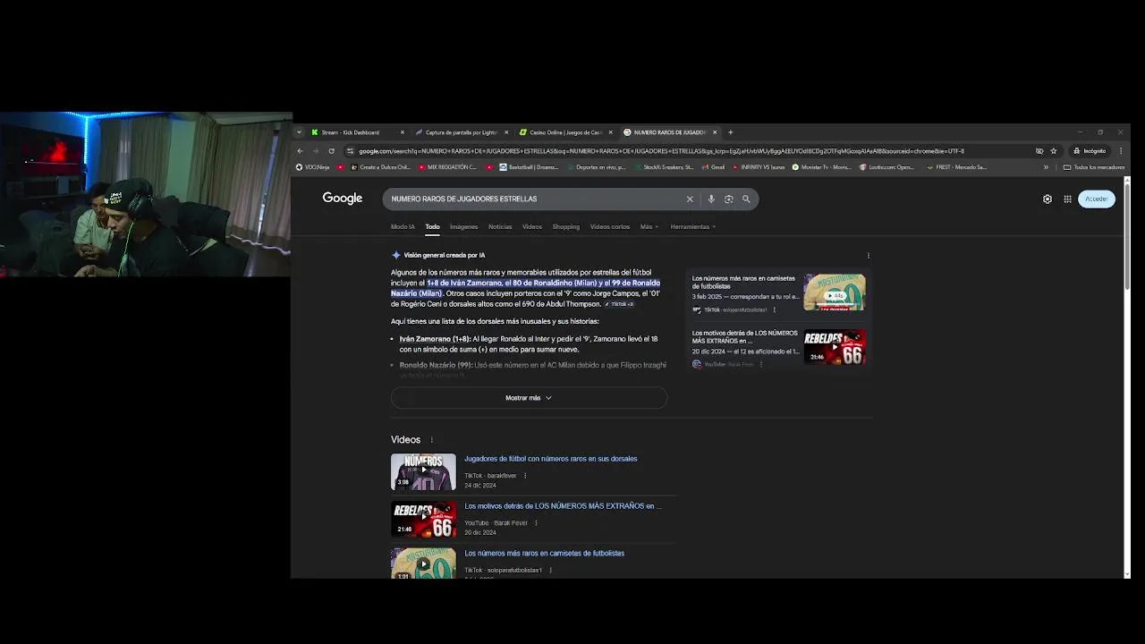Click the Google logo
Image resolution: width=1145 pixels, height=644 pixels.
coord(343,199)
